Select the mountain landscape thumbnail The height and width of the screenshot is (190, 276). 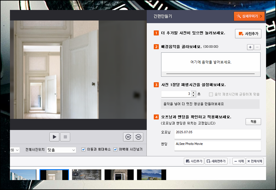151,175
